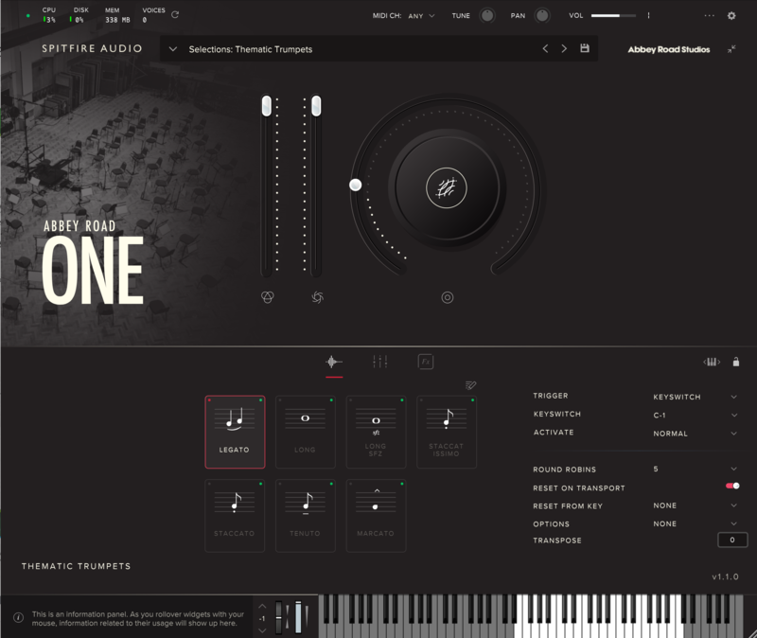Open the techniques waveform tab
This screenshot has width=757, height=638.
pos(334,362)
